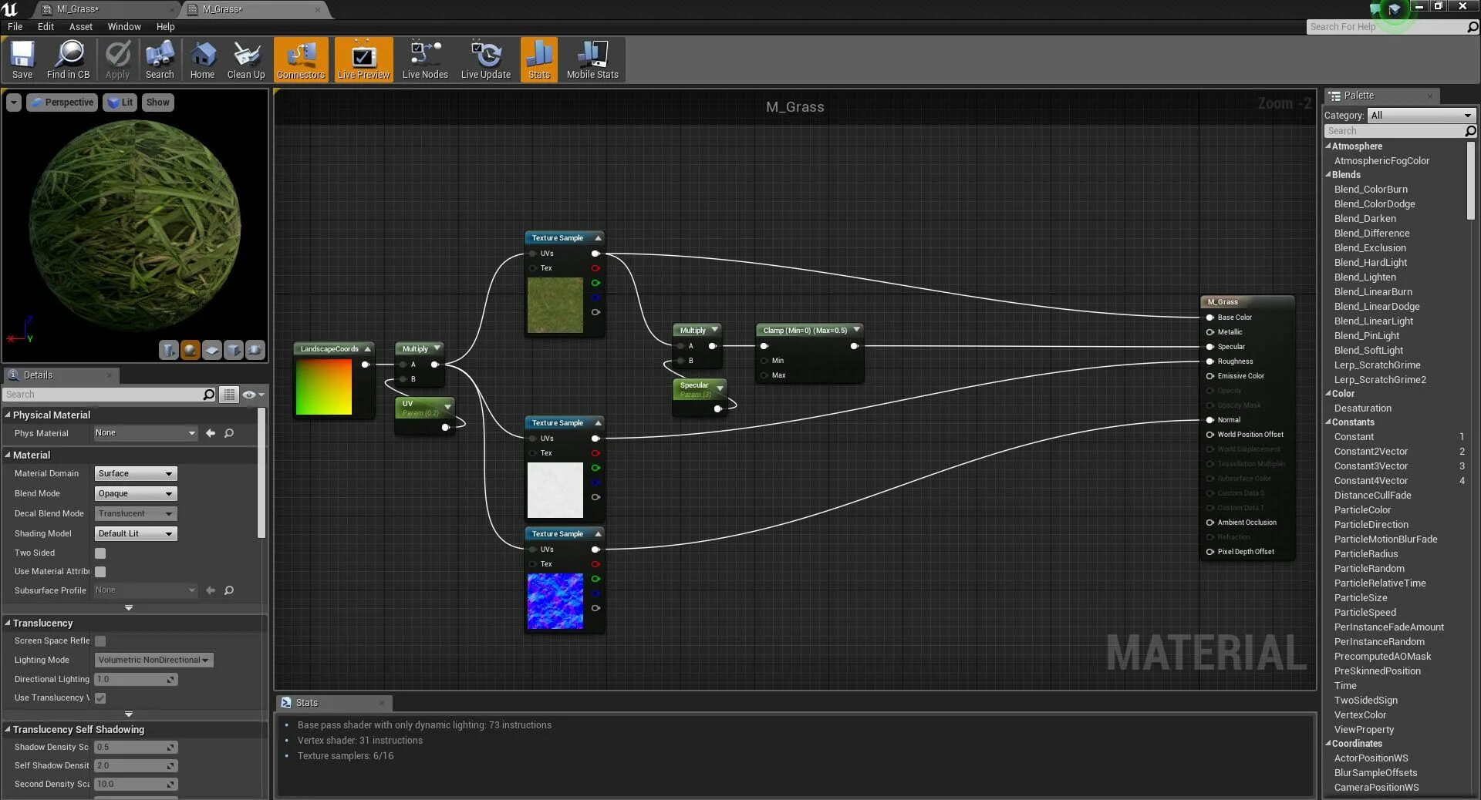Screen dimensions: 1481x800
Task: Collapse the Translucency section
Action: click(x=8, y=623)
